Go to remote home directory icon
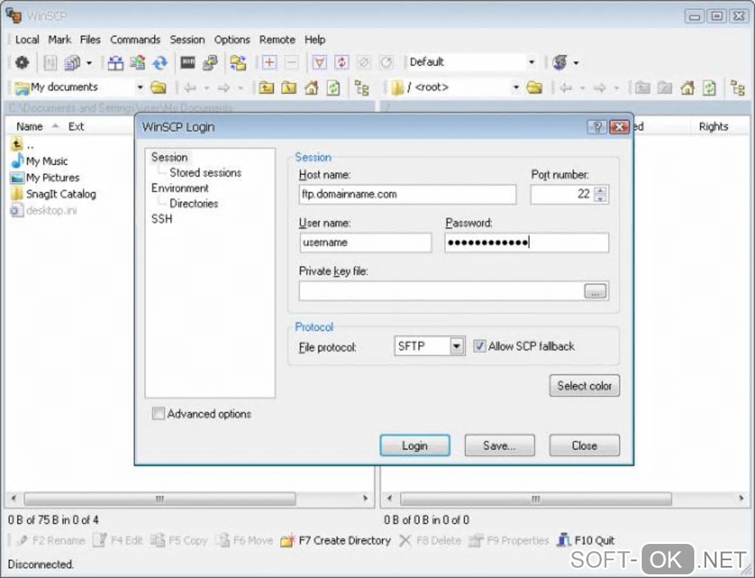 (687, 87)
